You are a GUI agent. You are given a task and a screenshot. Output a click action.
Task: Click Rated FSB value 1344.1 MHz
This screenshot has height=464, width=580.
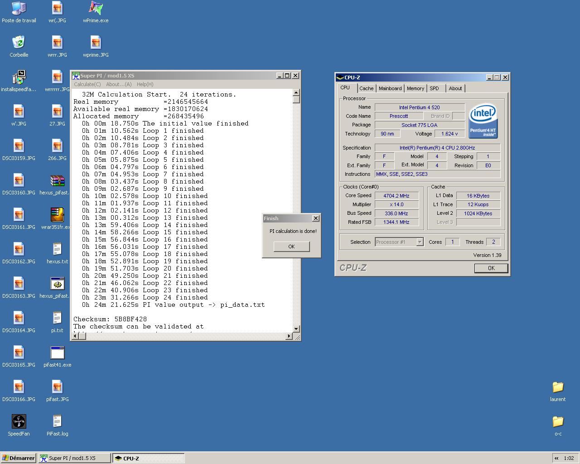click(396, 222)
